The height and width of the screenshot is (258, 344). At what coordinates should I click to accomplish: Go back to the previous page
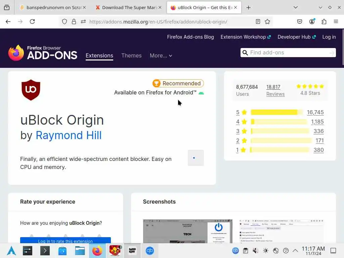pyautogui.click(x=8, y=21)
